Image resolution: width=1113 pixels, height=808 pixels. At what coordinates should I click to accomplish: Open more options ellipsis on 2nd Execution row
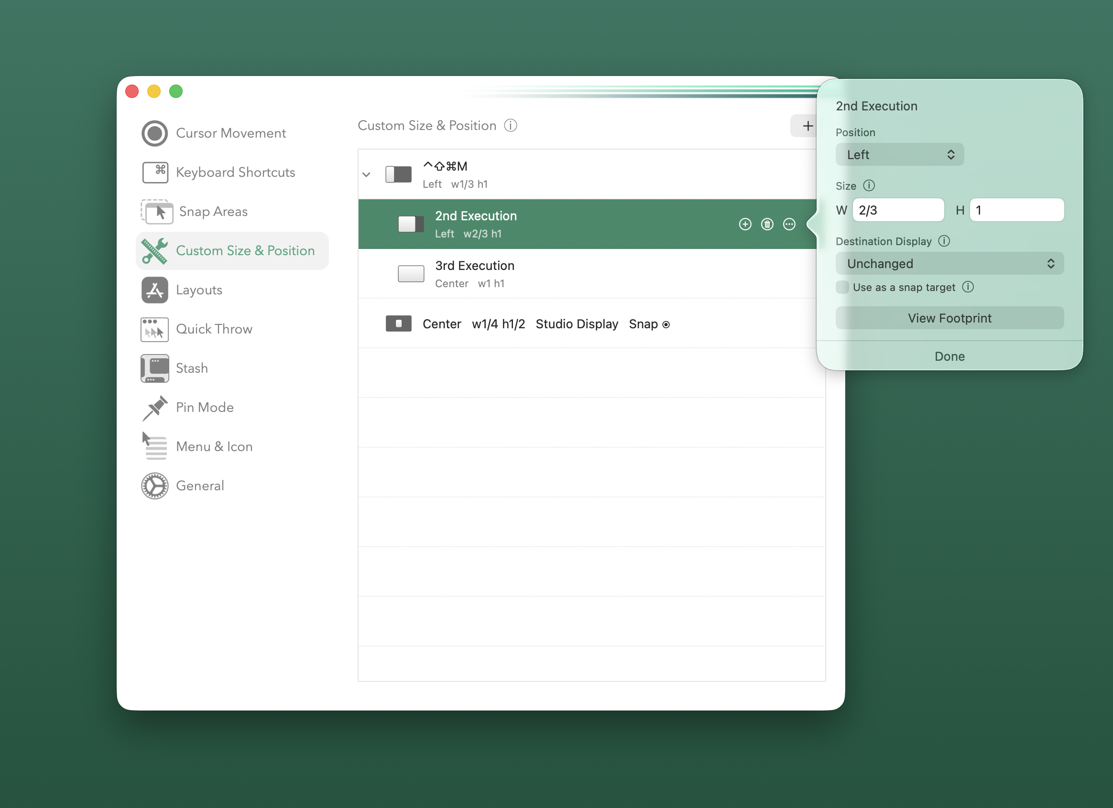(x=789, y=224)
